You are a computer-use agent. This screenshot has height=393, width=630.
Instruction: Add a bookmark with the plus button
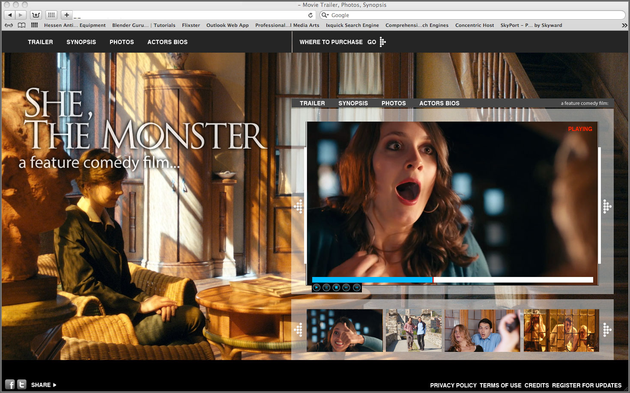point(67,15)
